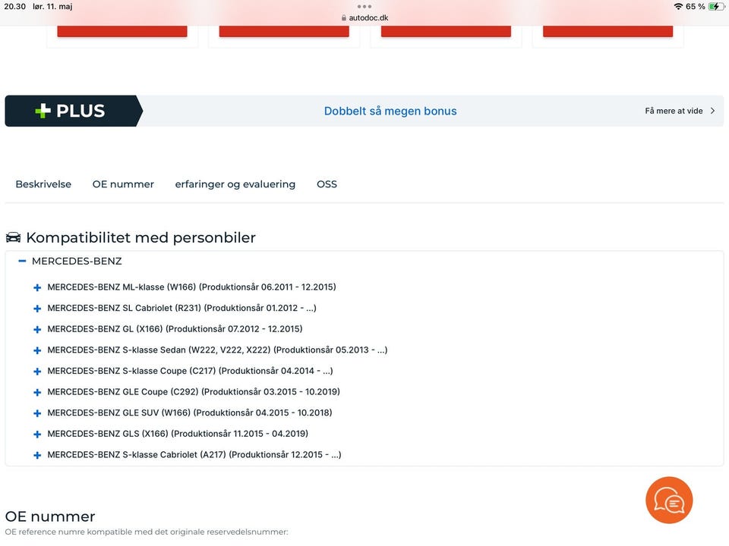Click the car icon beside Kompatibilitet heading

pos(13,237)
